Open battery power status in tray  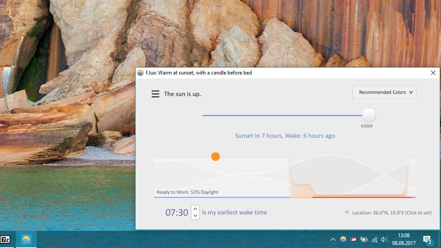(x=364, y=239)
